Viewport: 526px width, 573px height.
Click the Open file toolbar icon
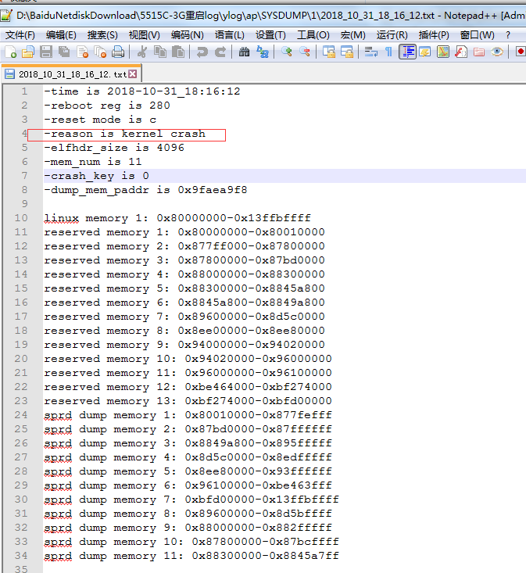[28, 52]
